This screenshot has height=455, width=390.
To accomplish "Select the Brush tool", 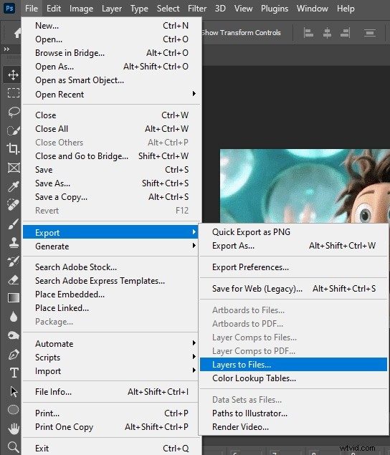I will (14, 224).
